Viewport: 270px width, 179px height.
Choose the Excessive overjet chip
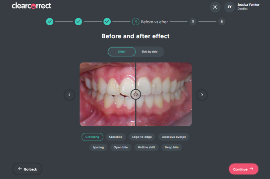[x=173, y=137]
